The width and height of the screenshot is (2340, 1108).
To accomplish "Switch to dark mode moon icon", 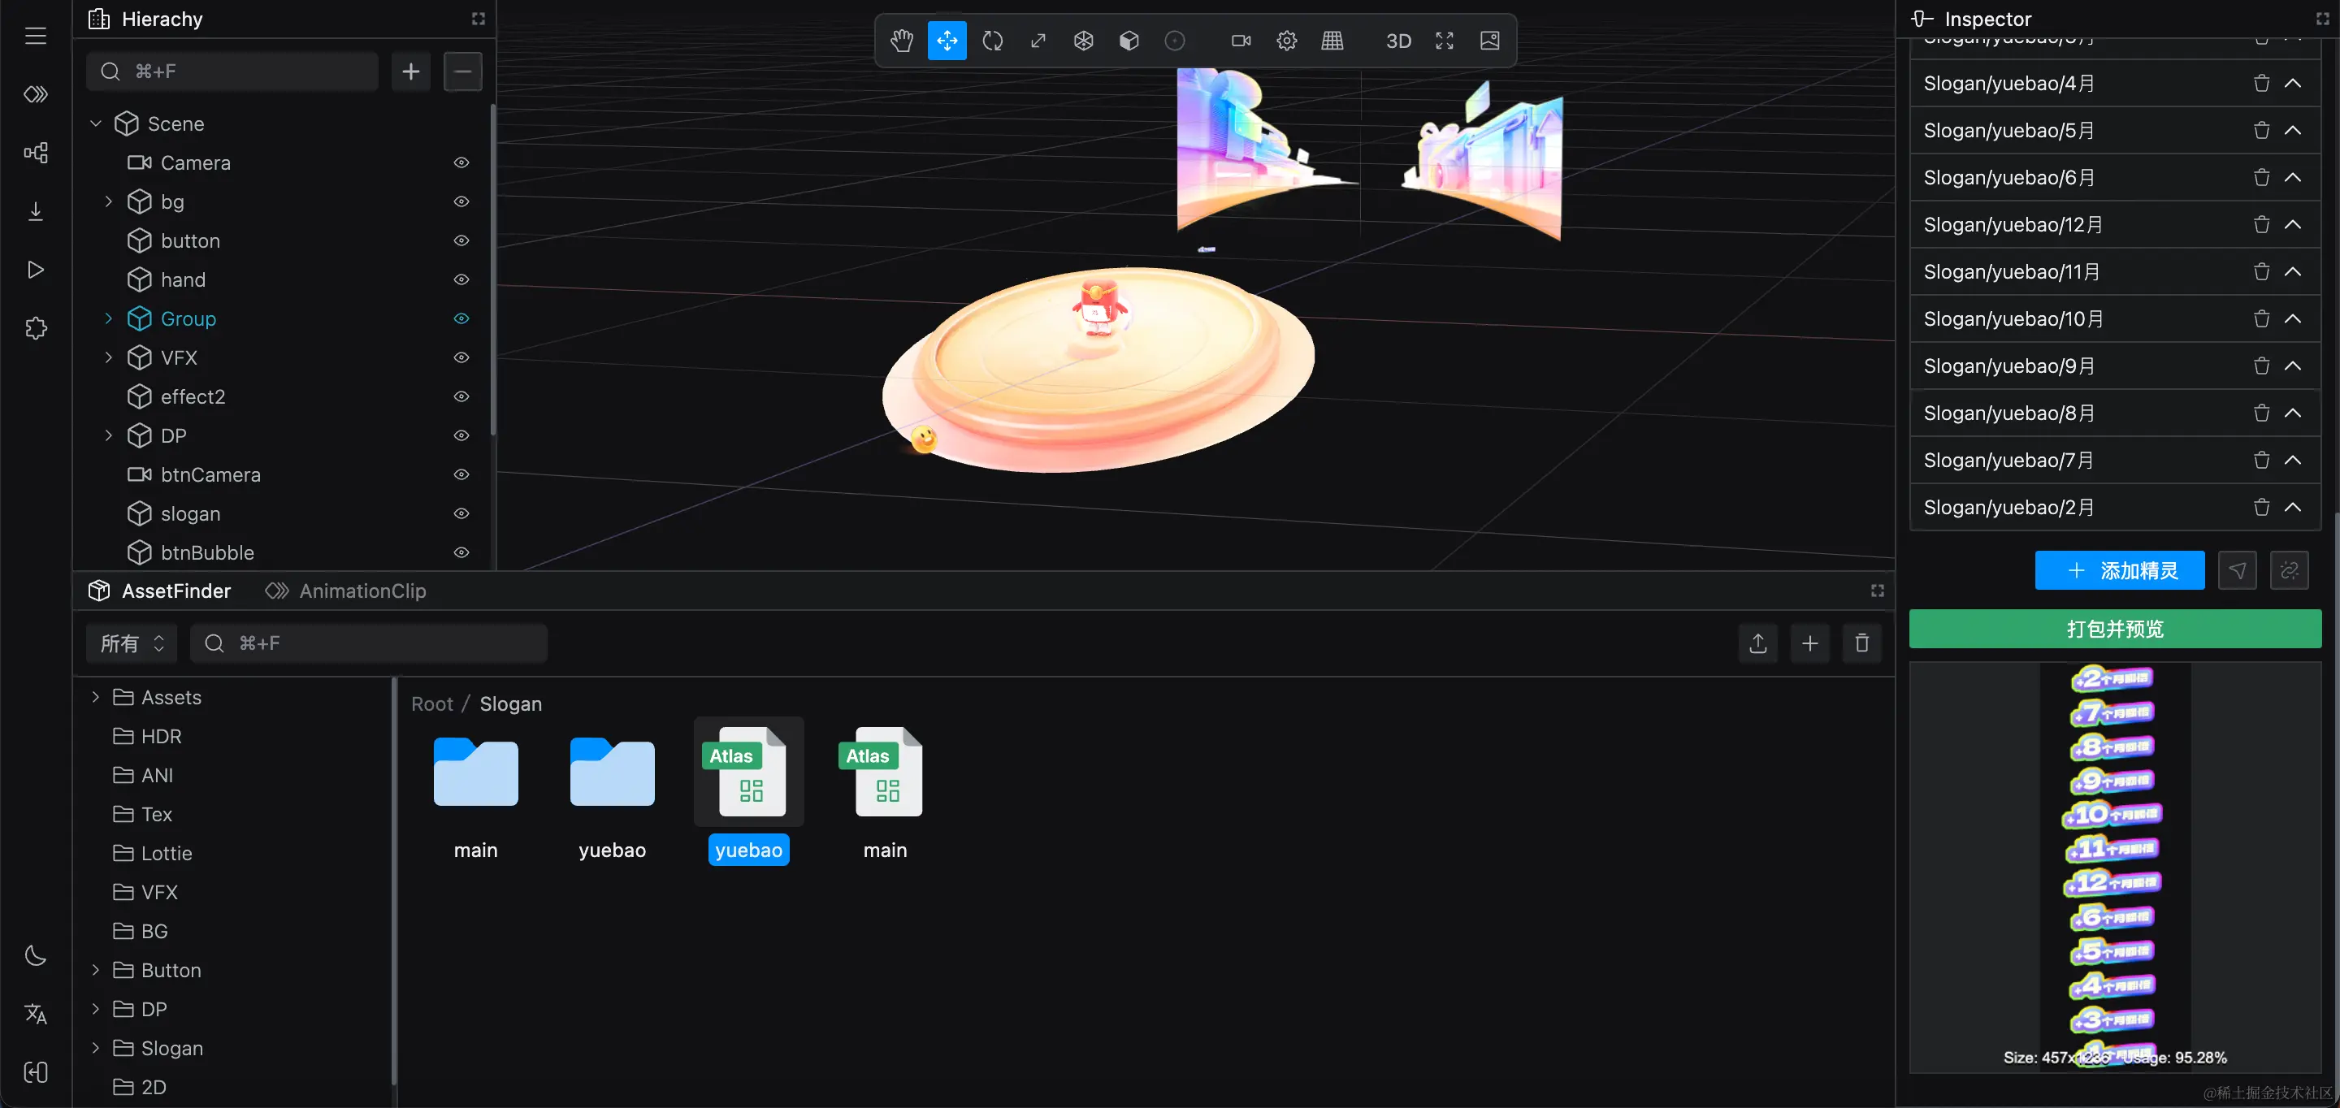I will [36, 955].
